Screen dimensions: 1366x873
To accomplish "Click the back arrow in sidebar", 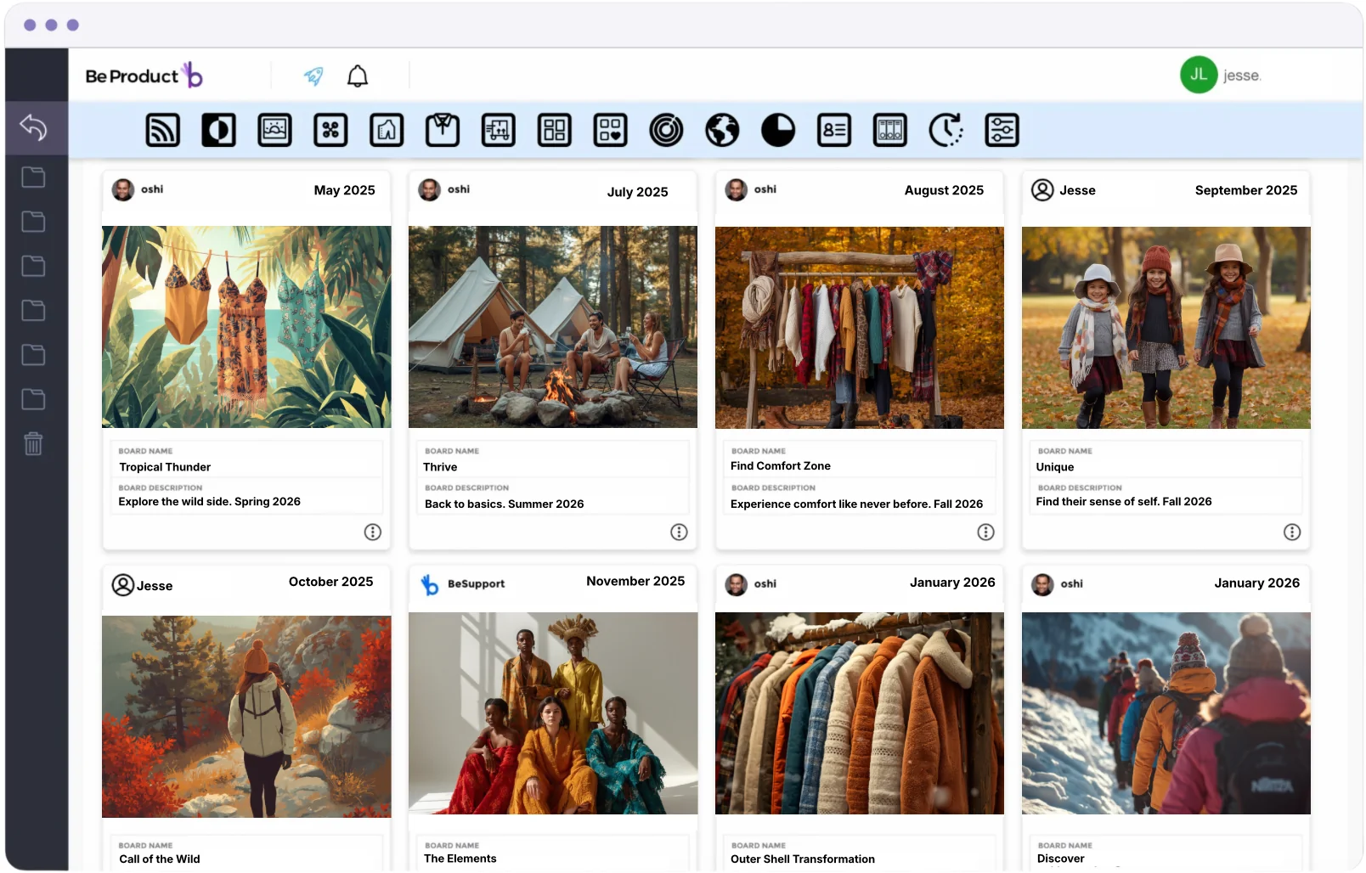I will pyautogui.click(x=33, y=127).
